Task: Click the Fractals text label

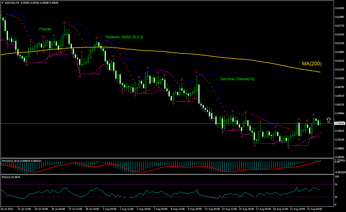Action: pos(45,29)
